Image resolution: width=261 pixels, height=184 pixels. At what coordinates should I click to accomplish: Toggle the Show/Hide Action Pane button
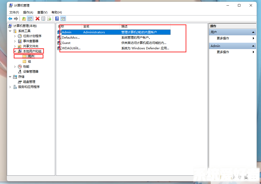(x=63, y=19)
